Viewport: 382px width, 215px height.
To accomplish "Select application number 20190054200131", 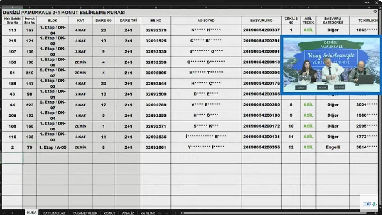I will (261, 137).
